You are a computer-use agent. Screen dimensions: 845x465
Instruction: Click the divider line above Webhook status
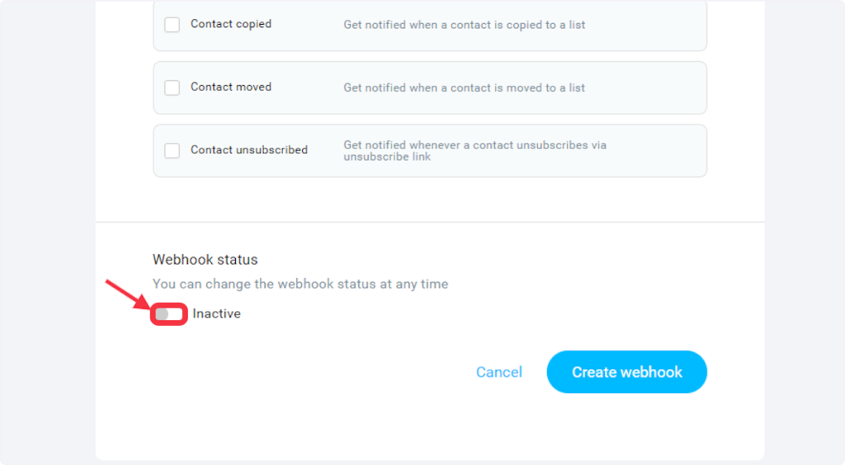(429, 222)
